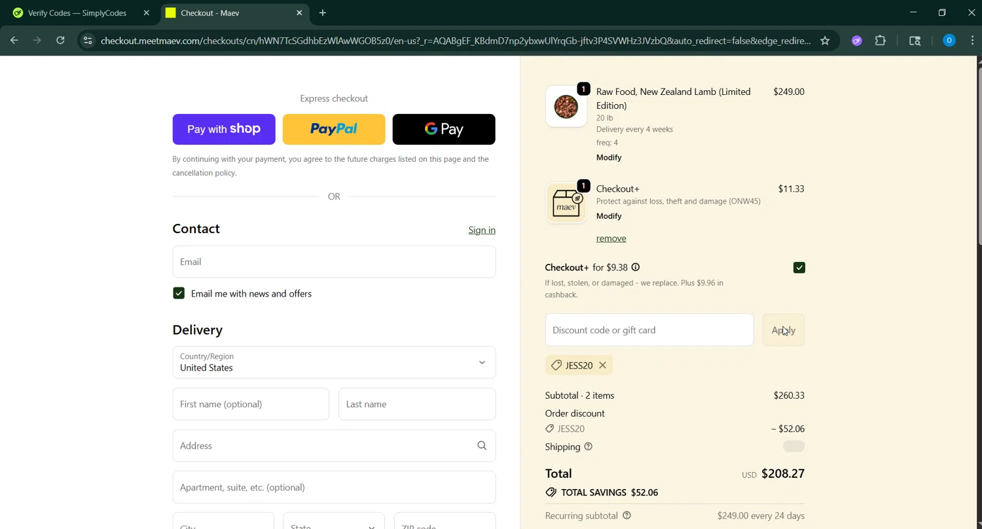The image size is (982, 529).
Task: Click the $11.33 Checkout+ price
Action: [791, 189]
